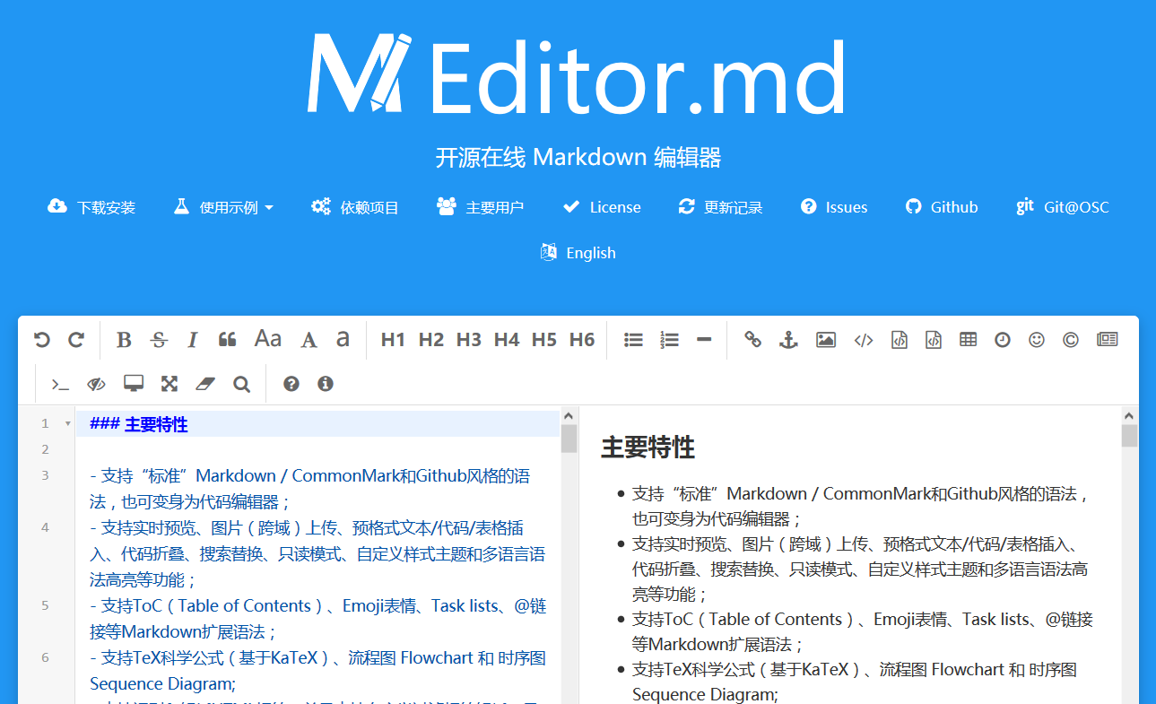Toggle full-window HTML preview with the monitor icon

134,384
